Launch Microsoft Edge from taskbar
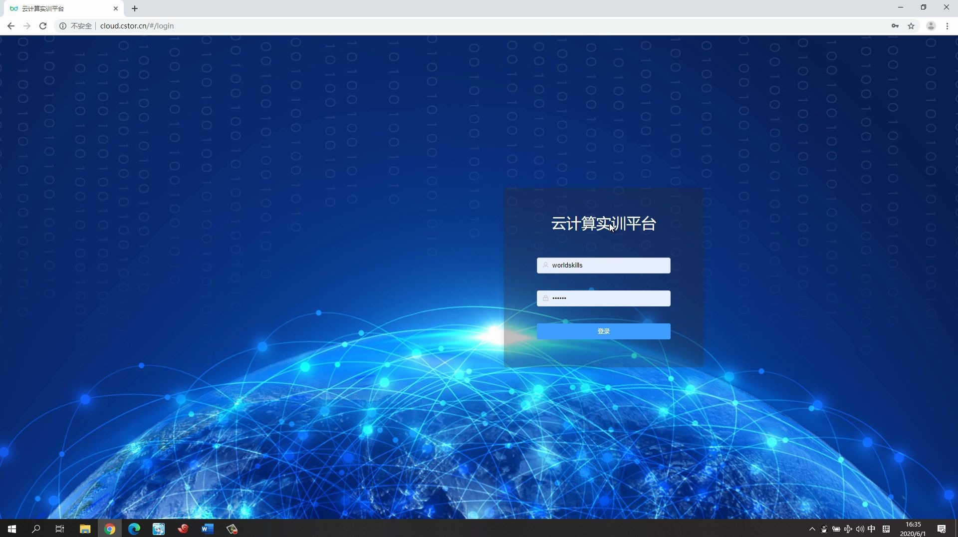 tap(134, 529)
